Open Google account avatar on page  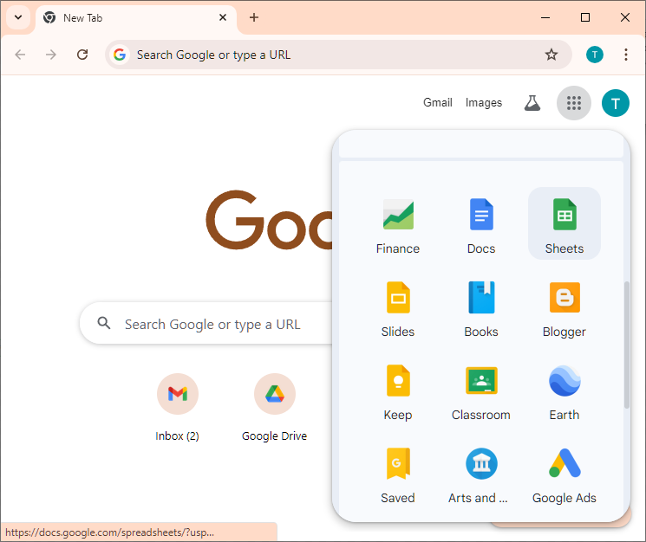pos(616,103)
